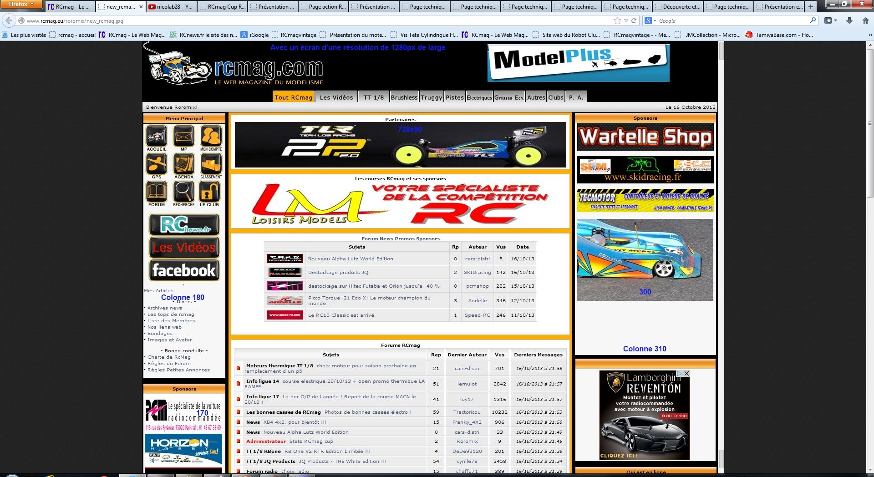Viewport: 874px width, 477px height.
Task: Click the Horizon Hobby sponsor banner
Action: [x=183, y=449]
